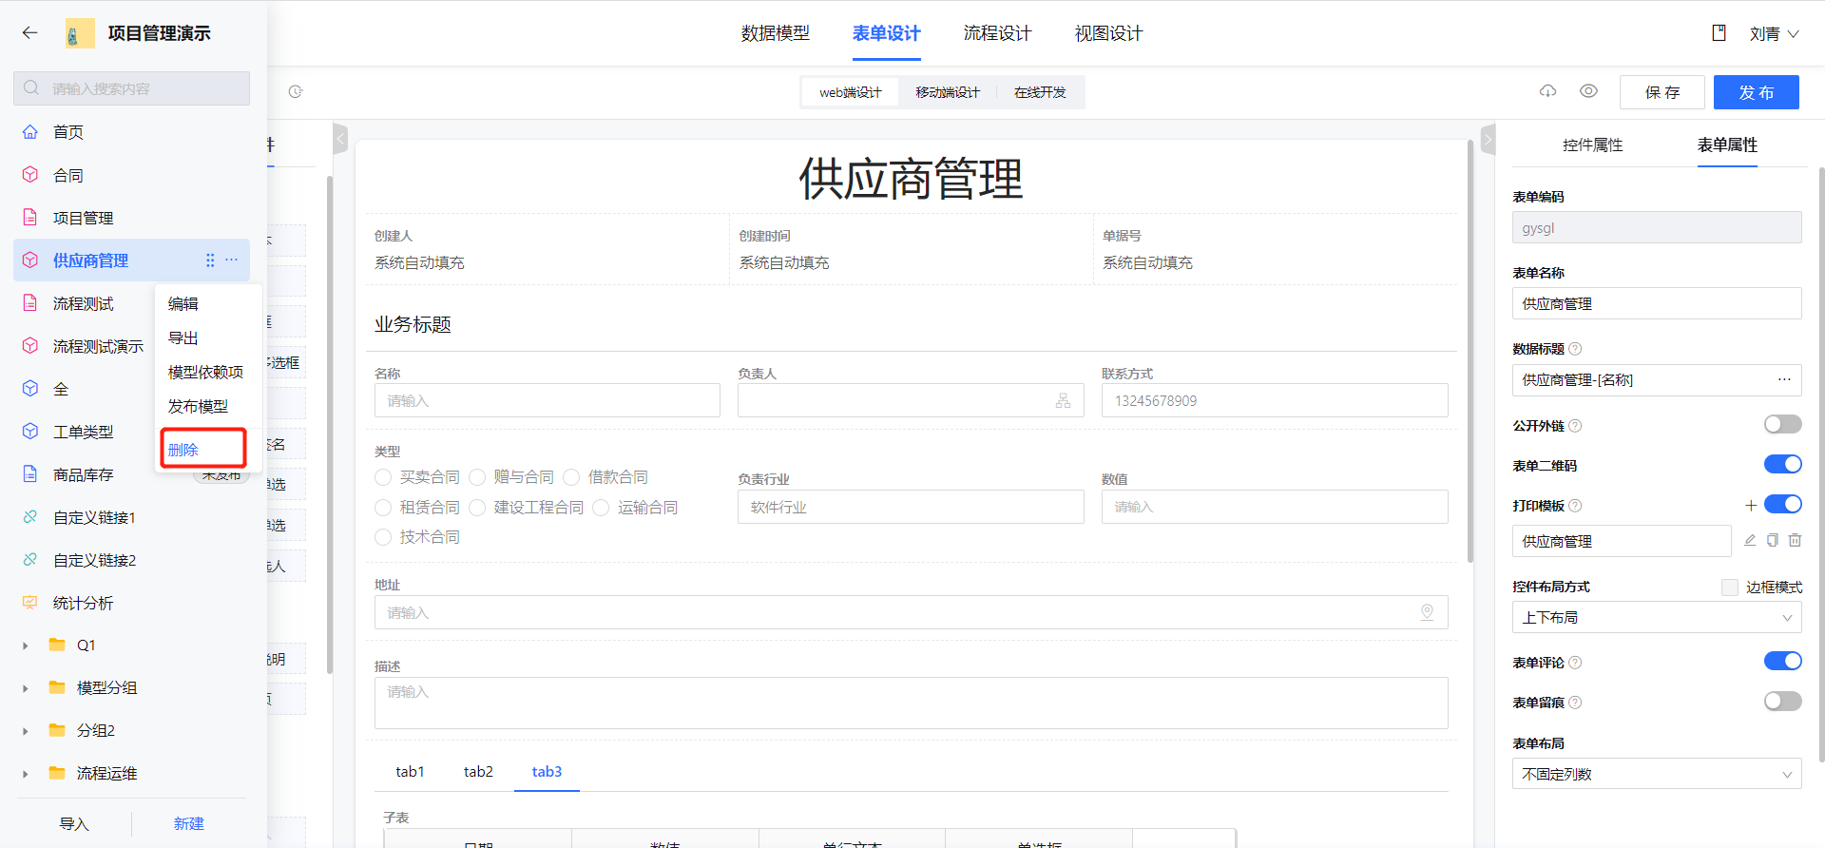Open the 表单布局 不固定列数 dropdown
Screen dimensions: 1825x848
1657,774
